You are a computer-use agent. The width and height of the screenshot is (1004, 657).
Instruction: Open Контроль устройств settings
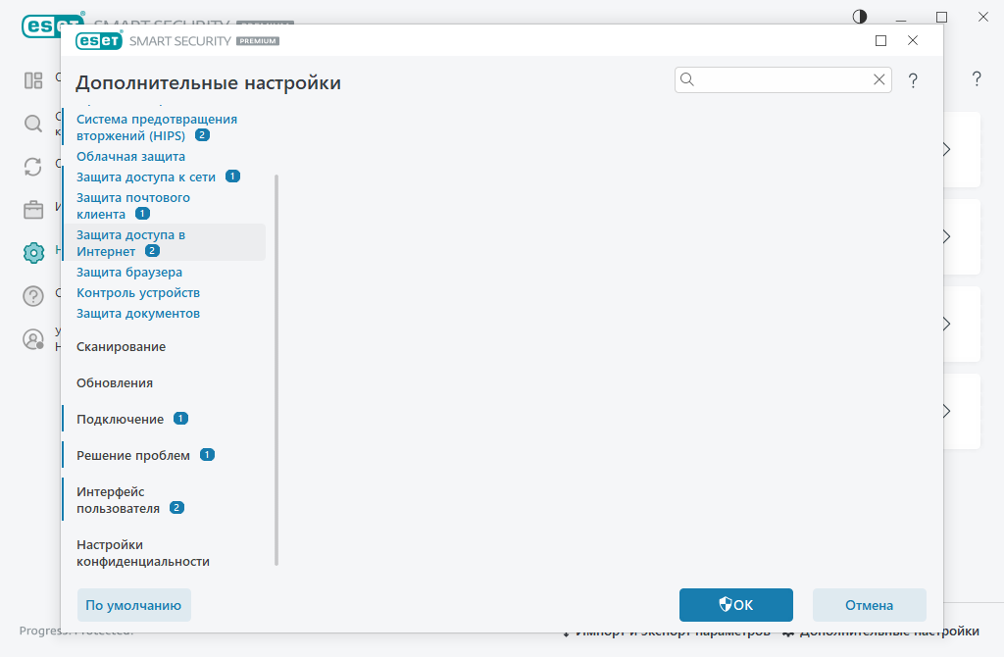[138, 292]
